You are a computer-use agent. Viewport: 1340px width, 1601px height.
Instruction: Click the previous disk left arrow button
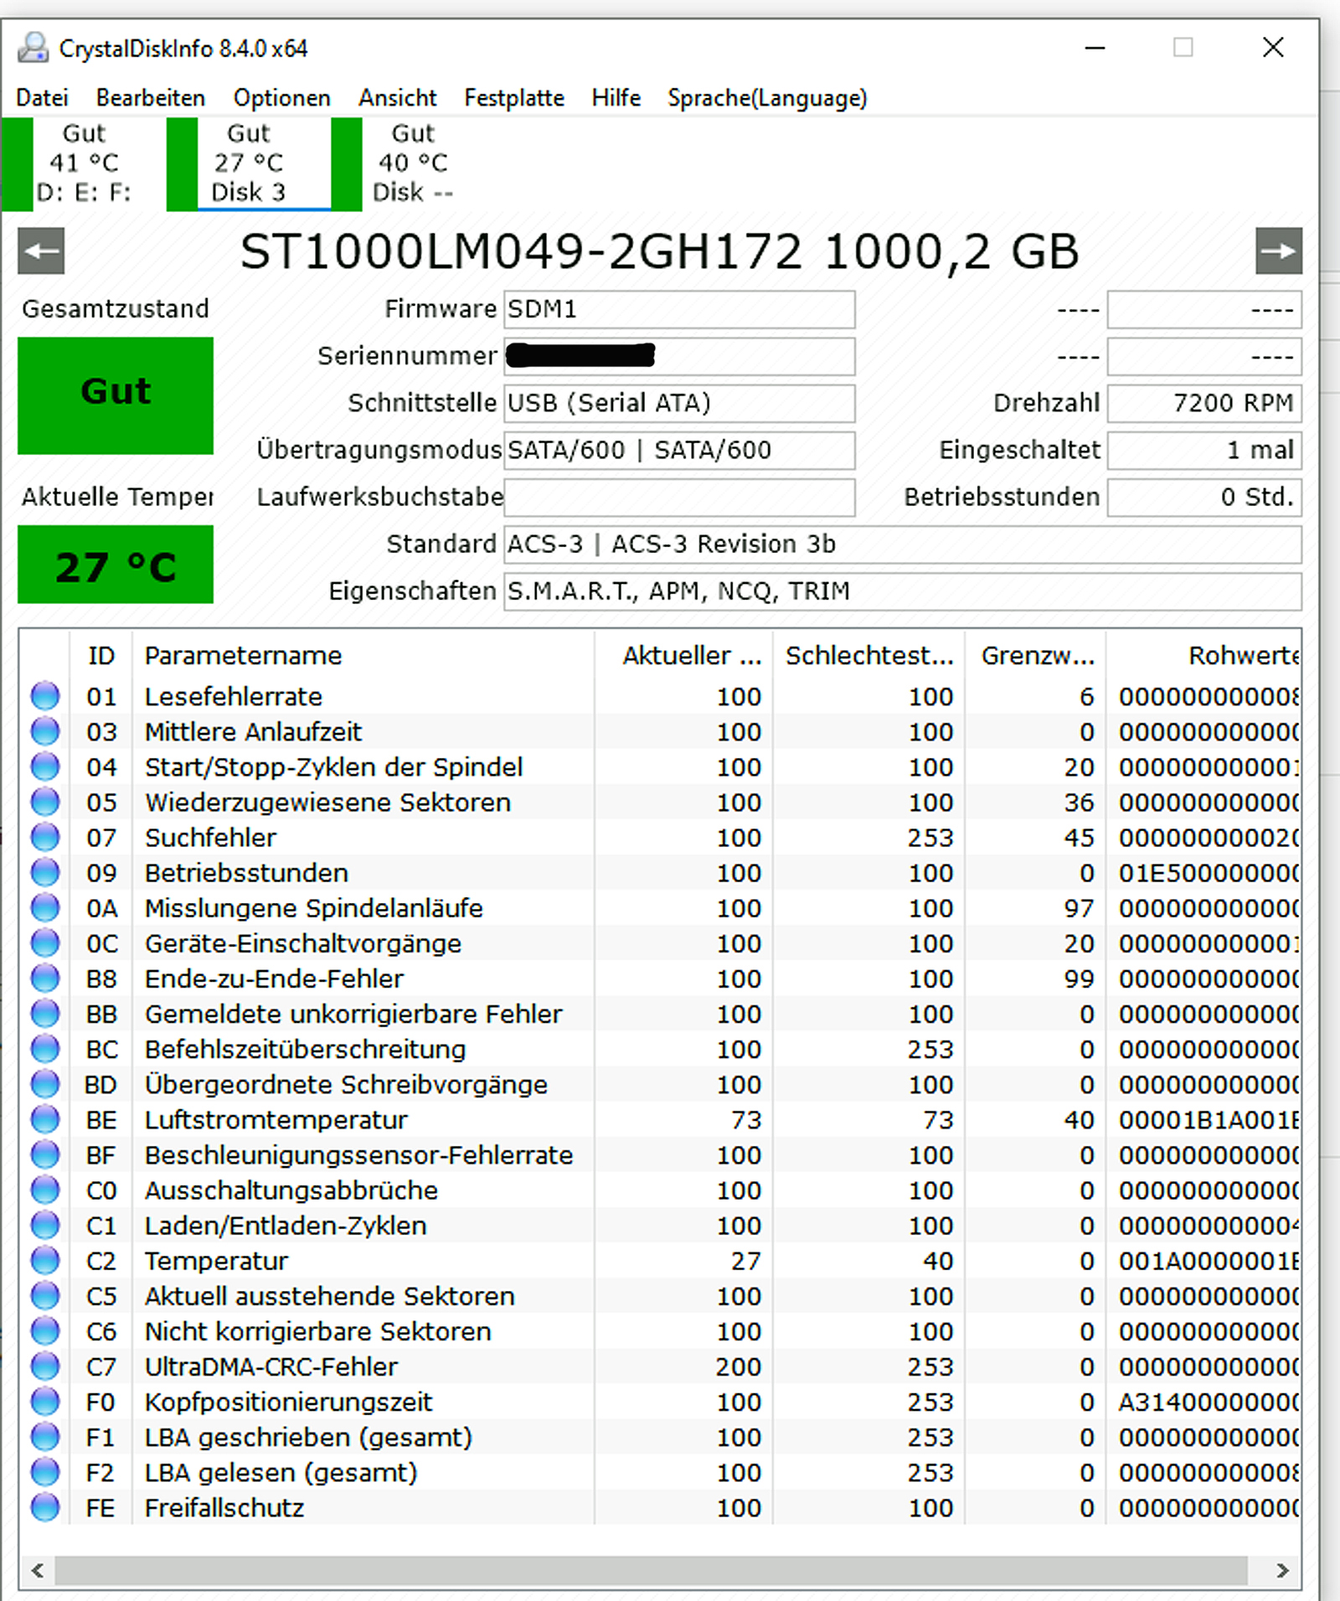(x=41, y=250)
